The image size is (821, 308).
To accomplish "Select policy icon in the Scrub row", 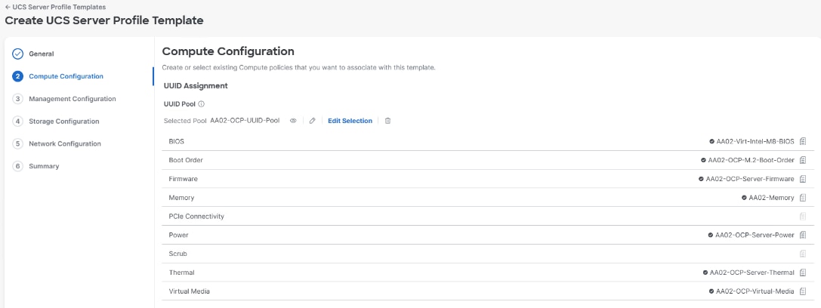I will [x=803, y=254].
